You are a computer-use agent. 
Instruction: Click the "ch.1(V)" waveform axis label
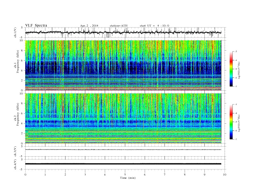tap(15, 32)
